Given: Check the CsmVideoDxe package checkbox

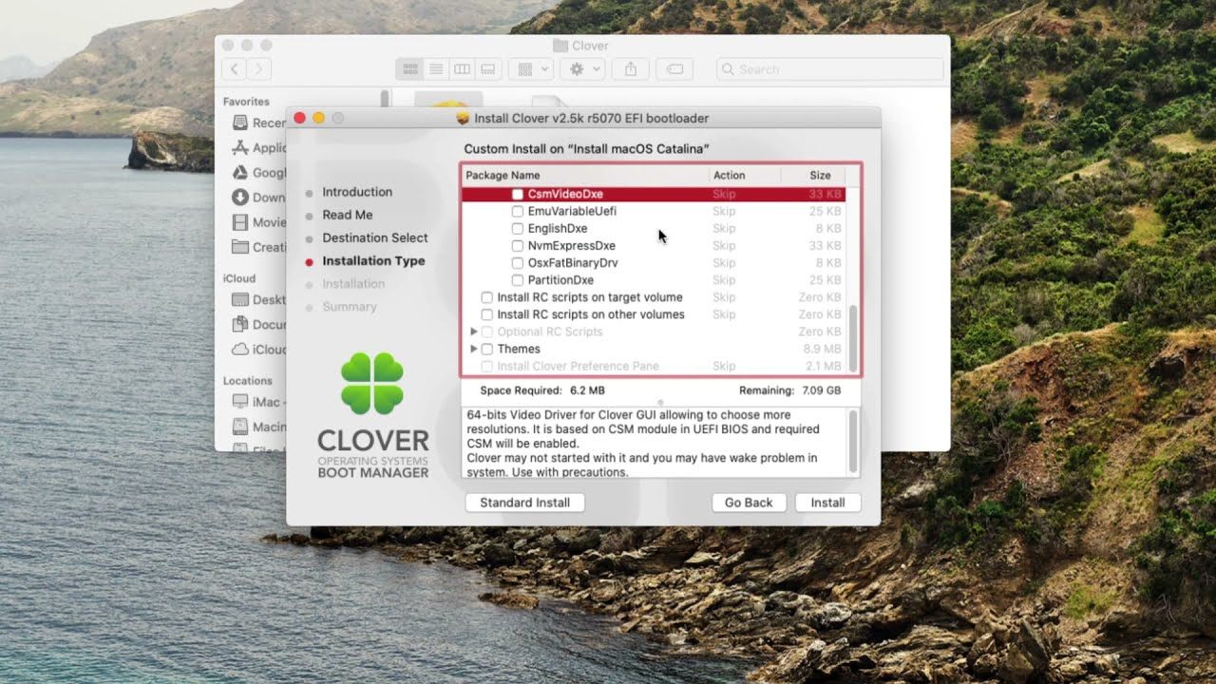Looking at the screenshot, I should (x=518, y=194).
